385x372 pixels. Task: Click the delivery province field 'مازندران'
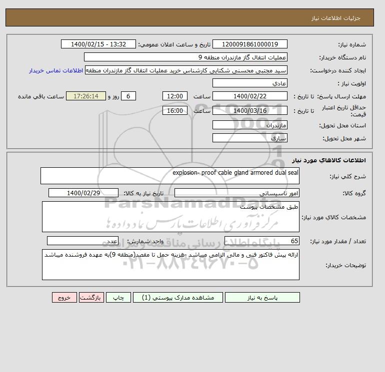[249, 125]
